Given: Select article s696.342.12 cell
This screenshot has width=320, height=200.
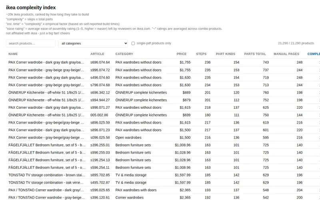Looking at the screenshot, I should pos(100,92).
